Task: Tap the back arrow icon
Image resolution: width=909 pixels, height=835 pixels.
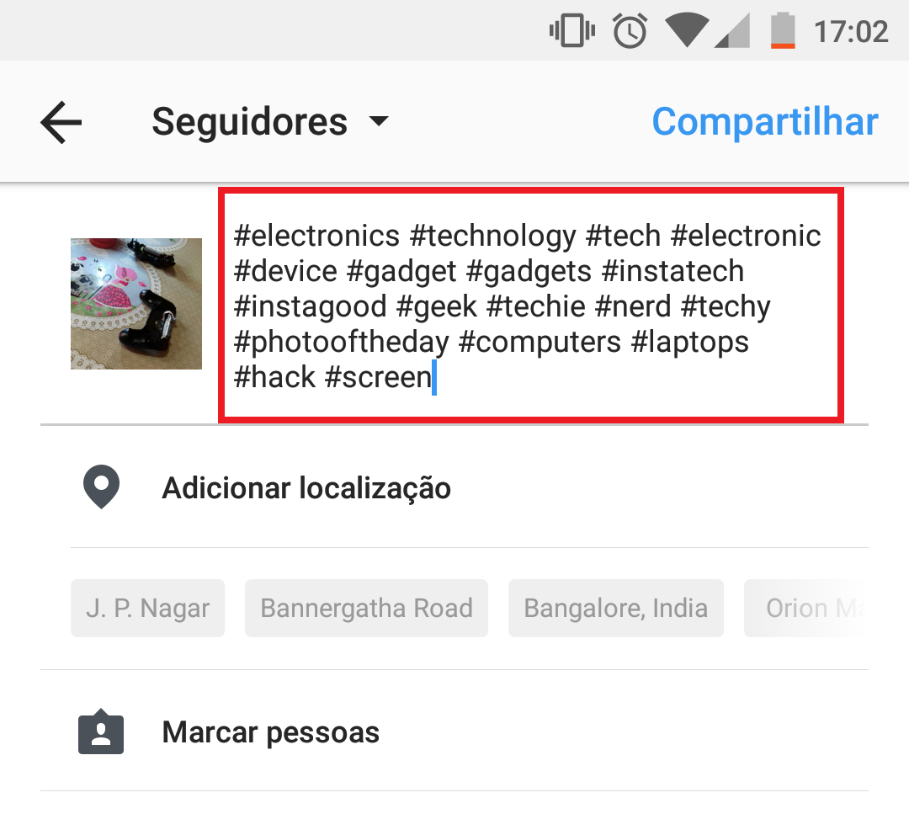Action: coord(61,122)
